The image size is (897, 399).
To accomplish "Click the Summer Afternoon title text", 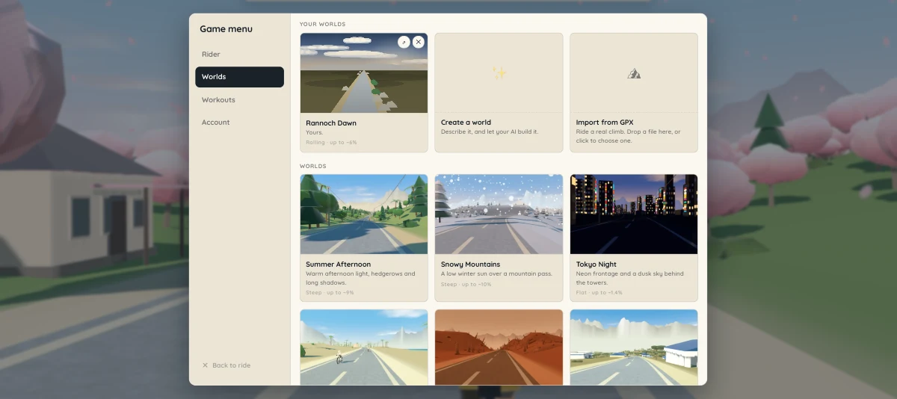I will [x=338, y=265].
